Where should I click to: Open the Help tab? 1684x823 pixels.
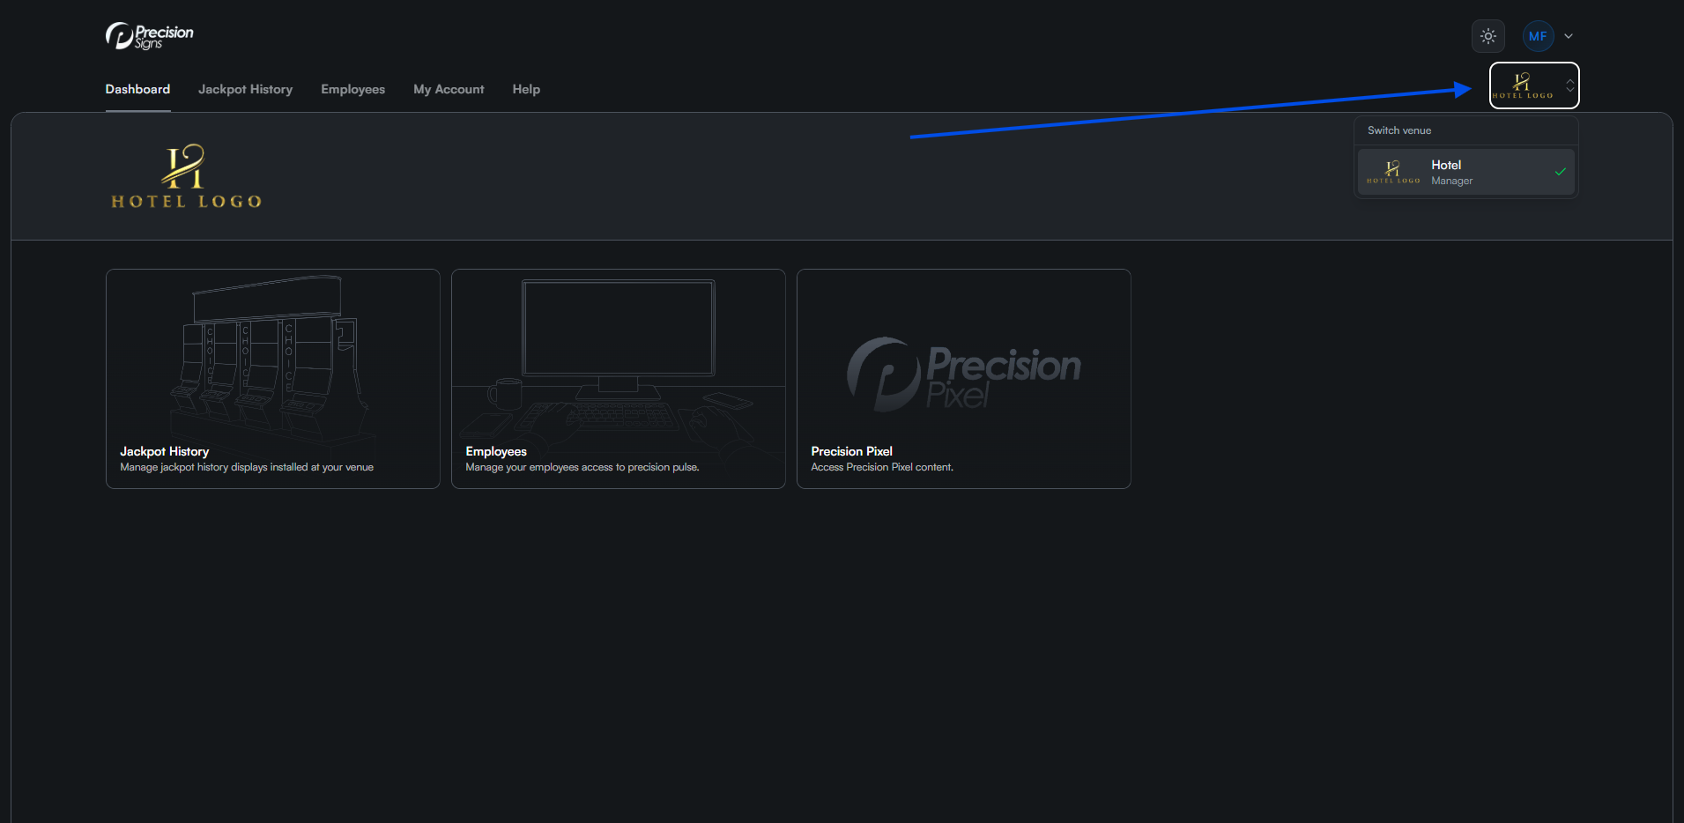coord(526,89)
